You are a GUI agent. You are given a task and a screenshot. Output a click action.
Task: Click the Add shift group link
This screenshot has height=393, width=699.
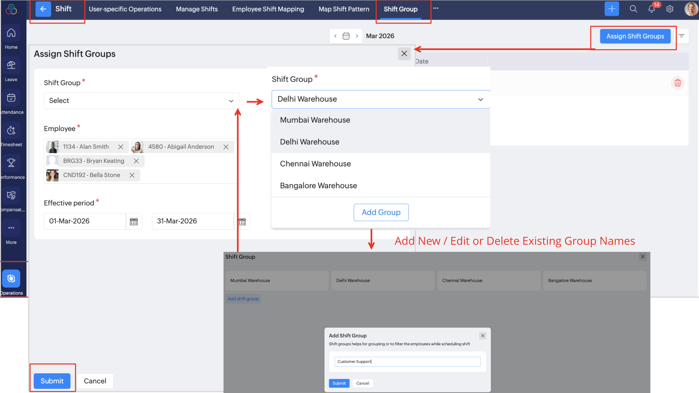click(243, 299)
